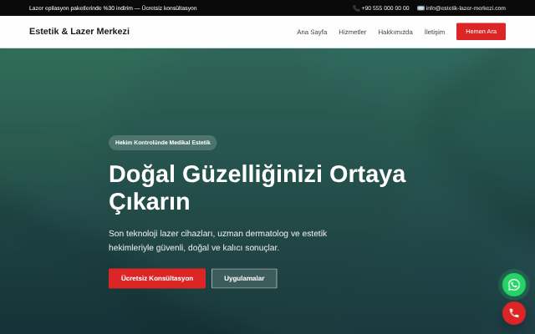Open the Hizmetler menu item
Viewport: 535px width, 334px height.
(353, 32)
